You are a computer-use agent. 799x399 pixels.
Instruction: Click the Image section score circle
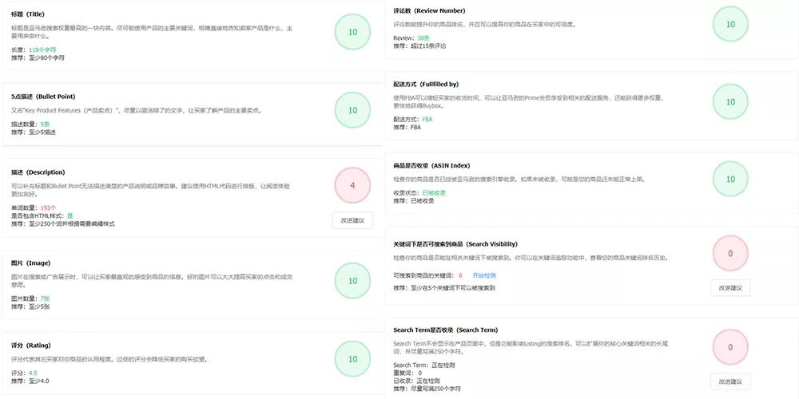click(352, 281)
